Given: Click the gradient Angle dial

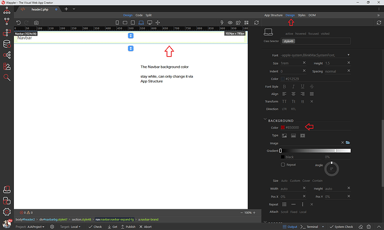Looking at the screenshot, I should pos(332,169).
